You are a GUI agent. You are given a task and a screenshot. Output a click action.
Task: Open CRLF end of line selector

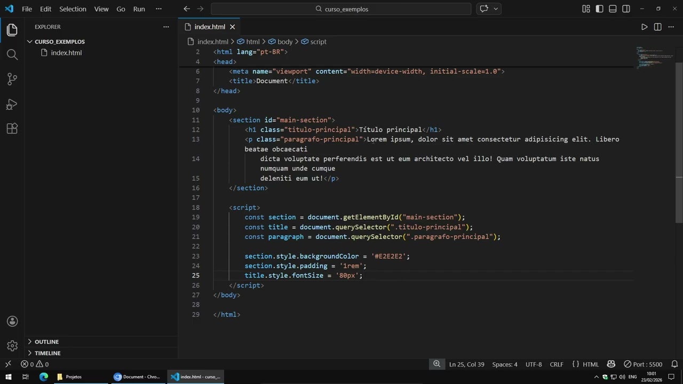pos(557,364)
